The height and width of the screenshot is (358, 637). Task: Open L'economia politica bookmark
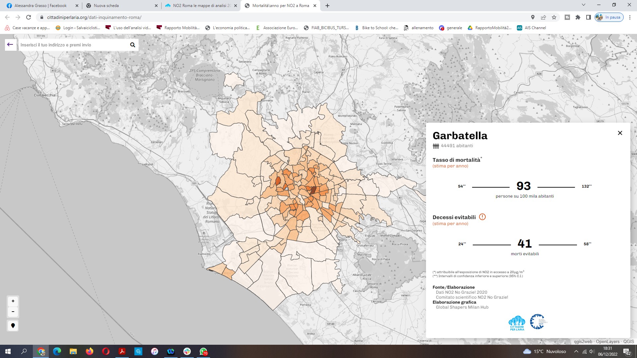pyautogui.click(x=228, y=28)
